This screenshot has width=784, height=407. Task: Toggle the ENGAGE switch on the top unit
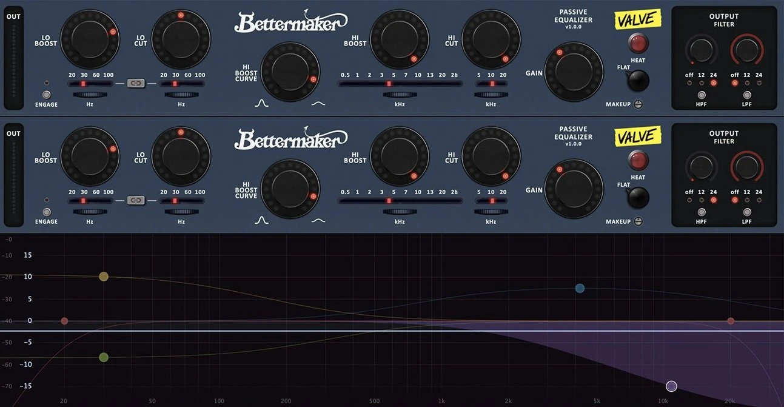tap(47, 95)
